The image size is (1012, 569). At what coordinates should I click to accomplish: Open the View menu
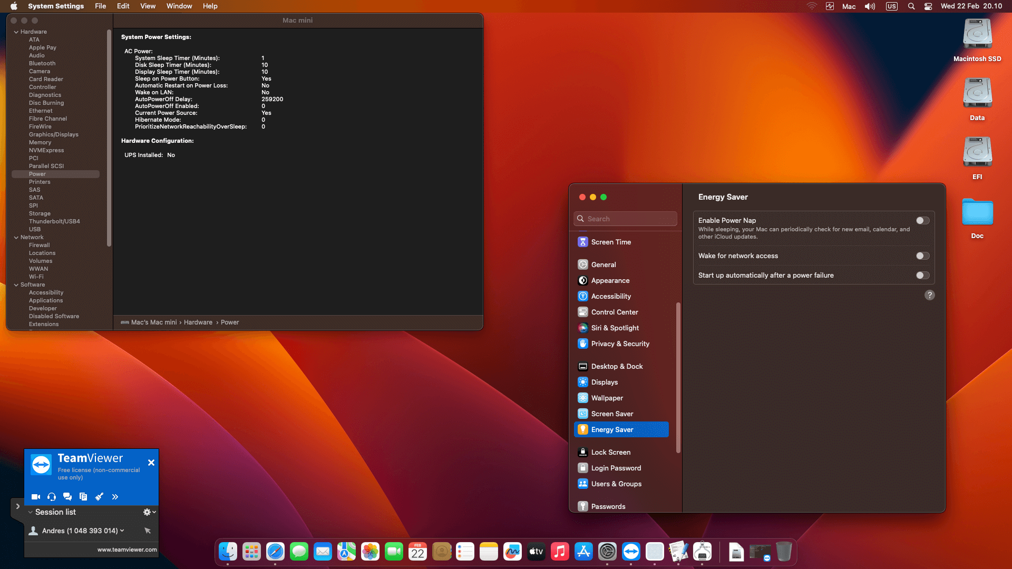click(148, 6)
